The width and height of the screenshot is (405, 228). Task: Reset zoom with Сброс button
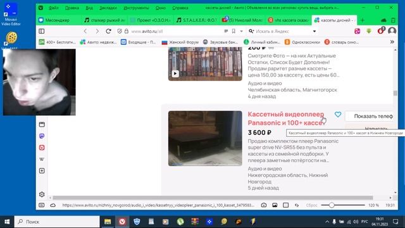pos(311,205)
